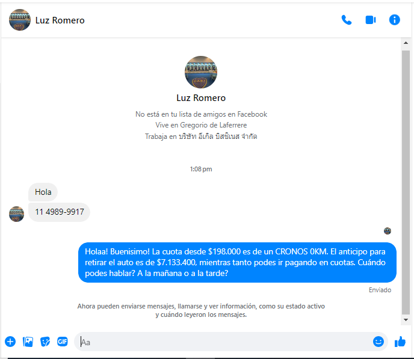Open more actions plus menu

(10, 342)
